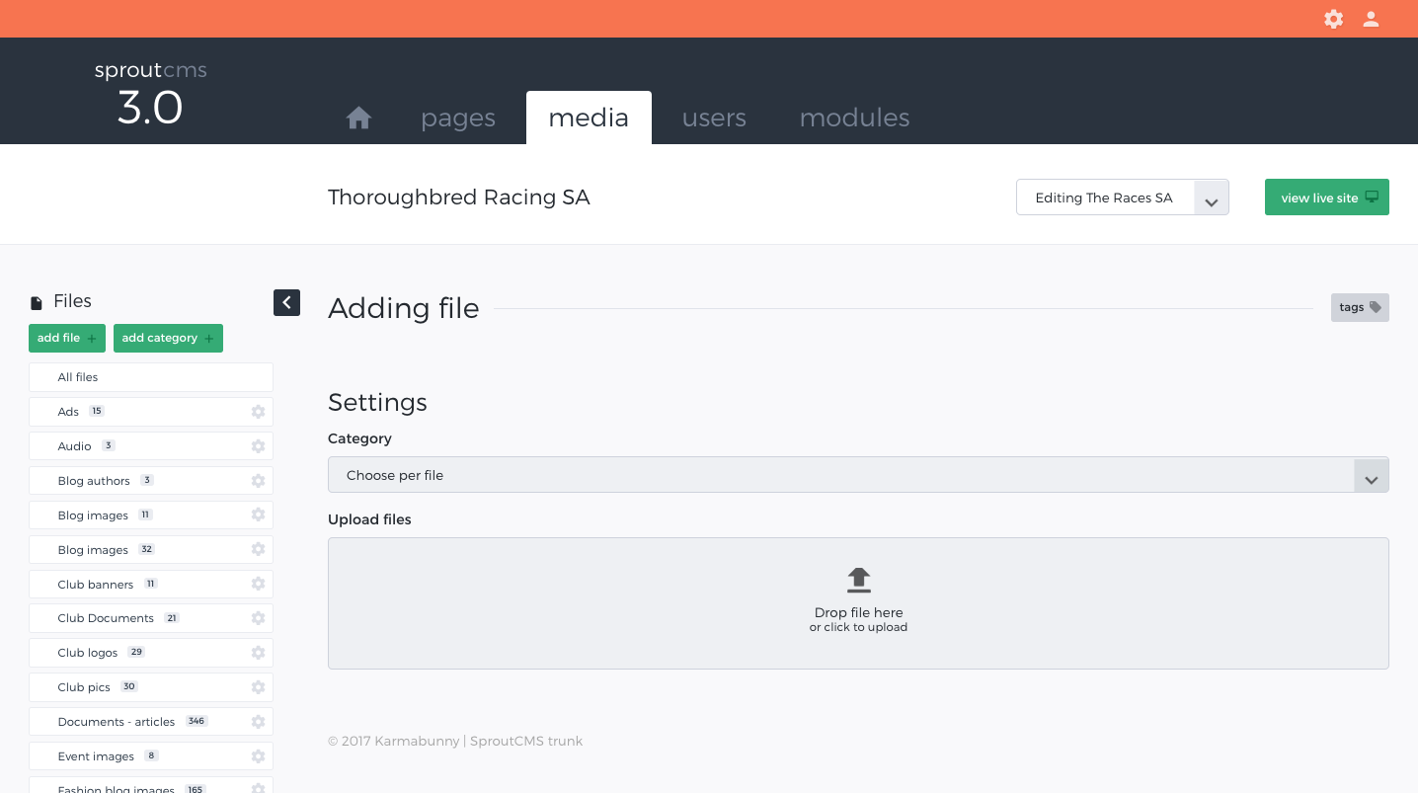Image resolution: width=1418 pixels, height=793 pixels.
Task: Click the add category button
Action: coord(168,338)
